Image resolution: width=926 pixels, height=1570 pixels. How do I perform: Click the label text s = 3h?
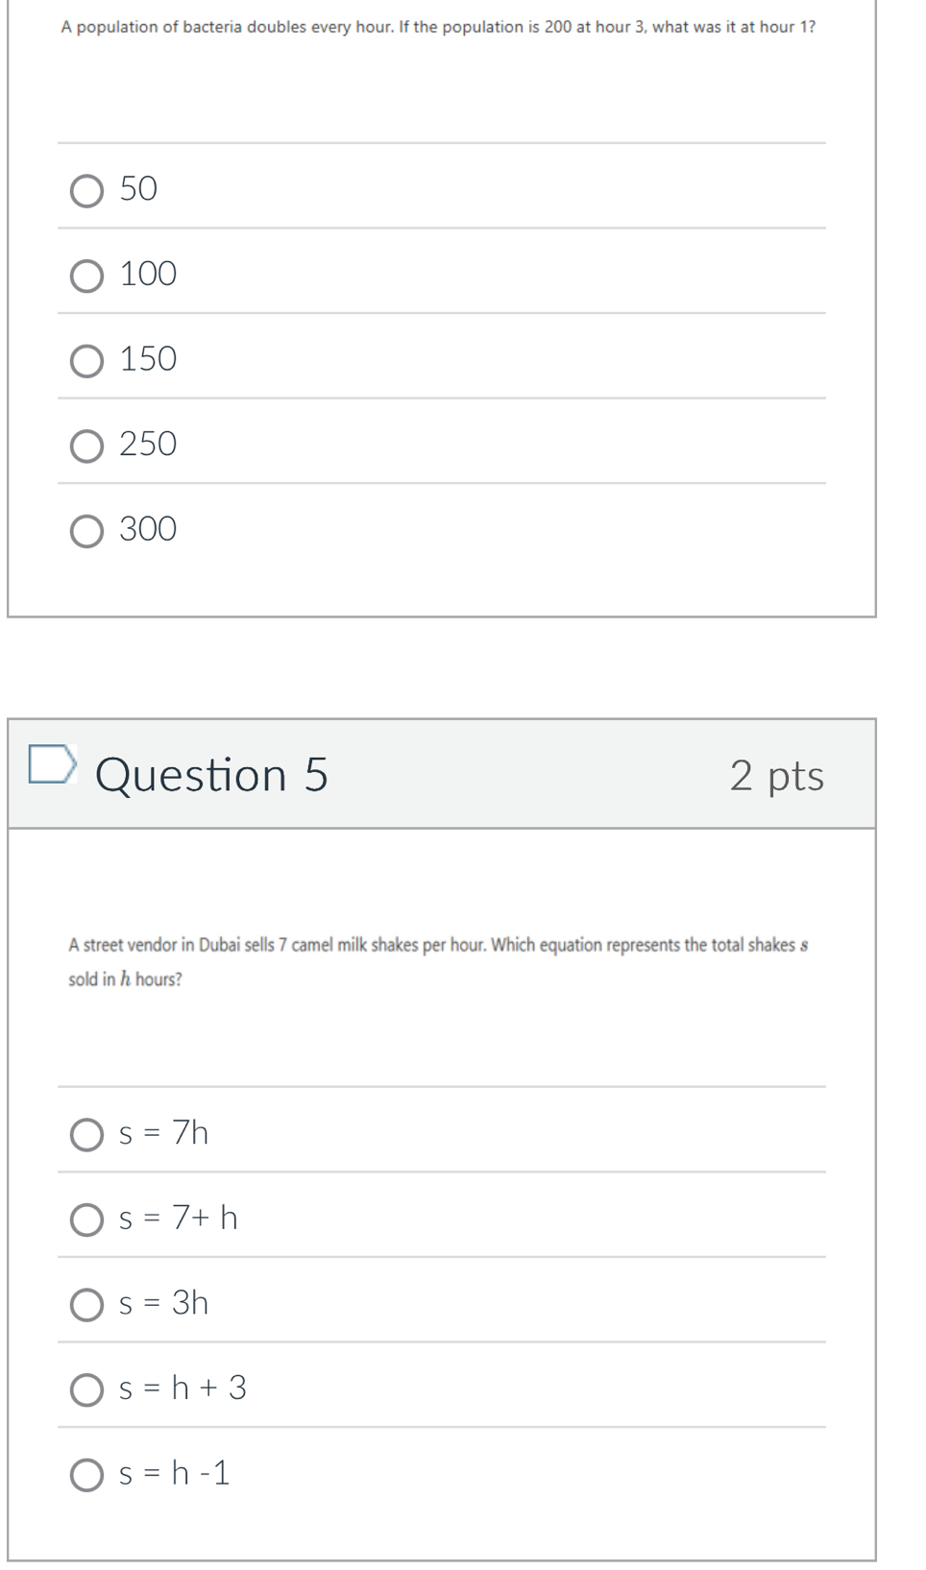163,1302
